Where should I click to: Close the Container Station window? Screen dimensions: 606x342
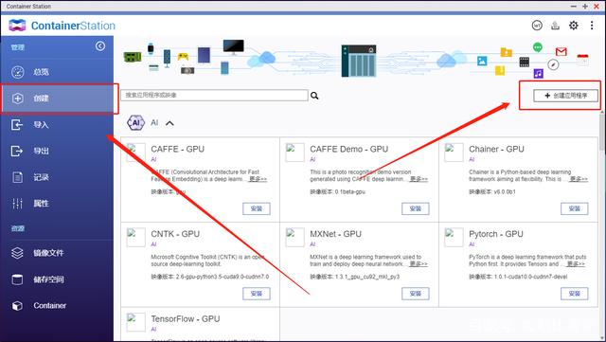tap(597, 7)
